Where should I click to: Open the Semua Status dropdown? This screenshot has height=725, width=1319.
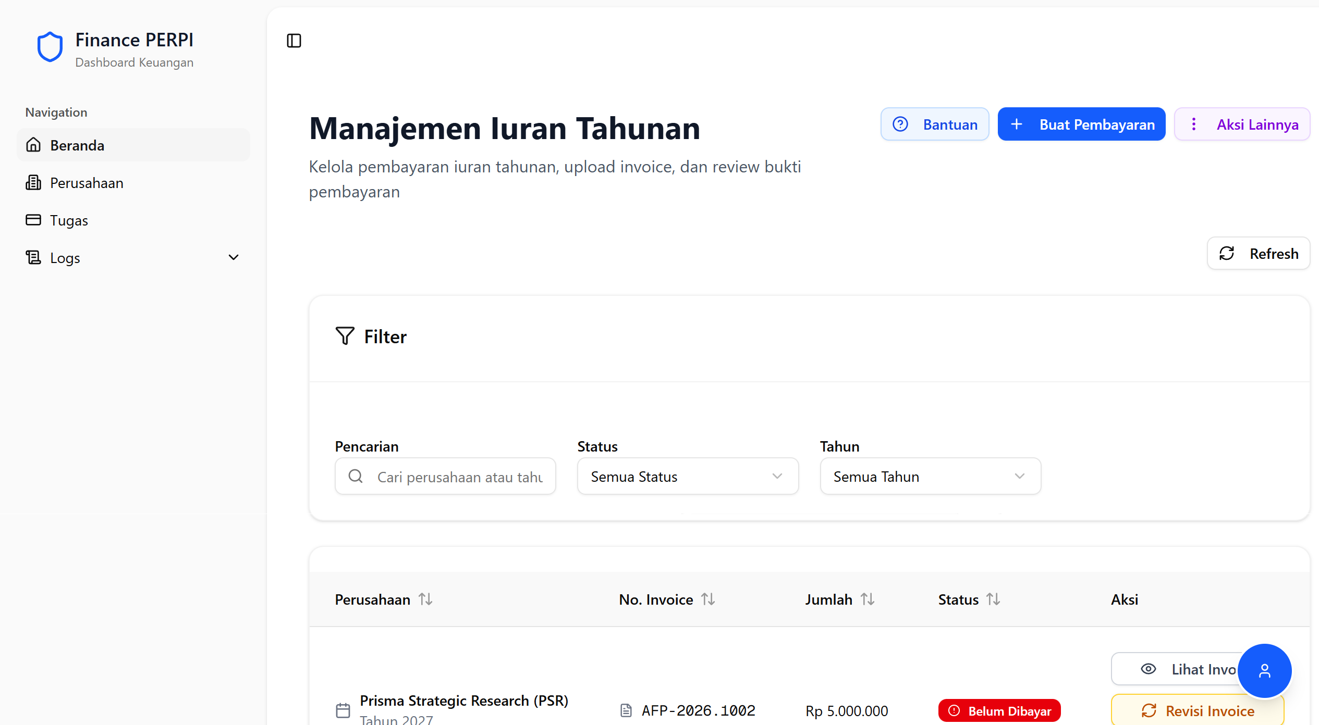(688, 476)
